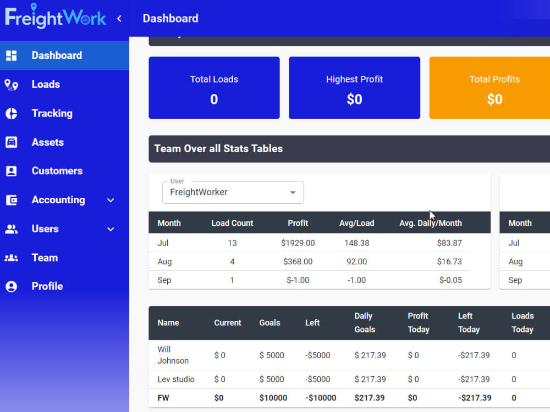This screenshot has height=412, width=550.
Task: Click the Month header in second table
Action: [x=520, y=223]
